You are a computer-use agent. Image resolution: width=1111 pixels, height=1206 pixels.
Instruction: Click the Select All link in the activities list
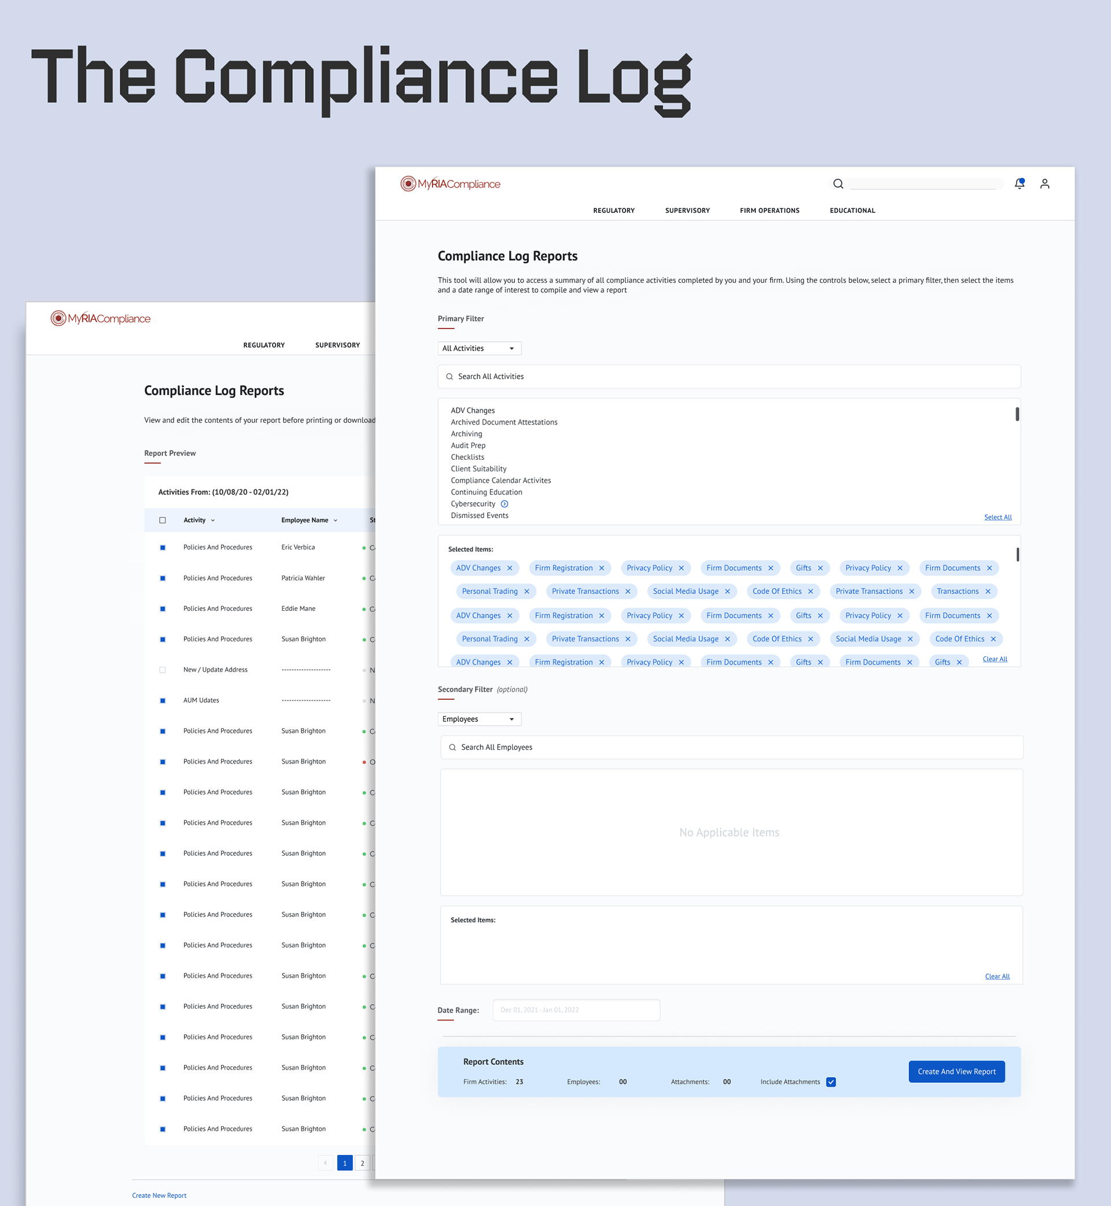click(998, 517)
